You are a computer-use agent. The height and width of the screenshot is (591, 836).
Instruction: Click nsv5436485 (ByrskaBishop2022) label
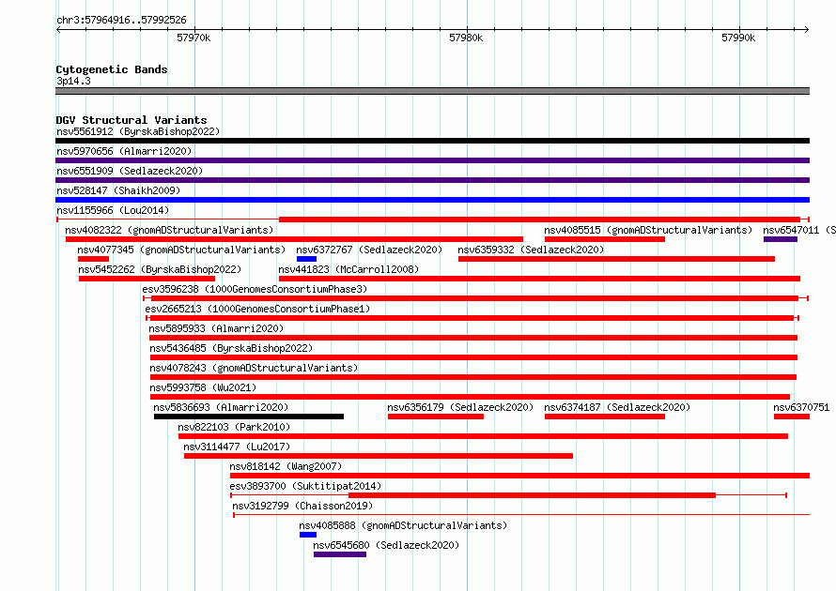click(231, 348)
